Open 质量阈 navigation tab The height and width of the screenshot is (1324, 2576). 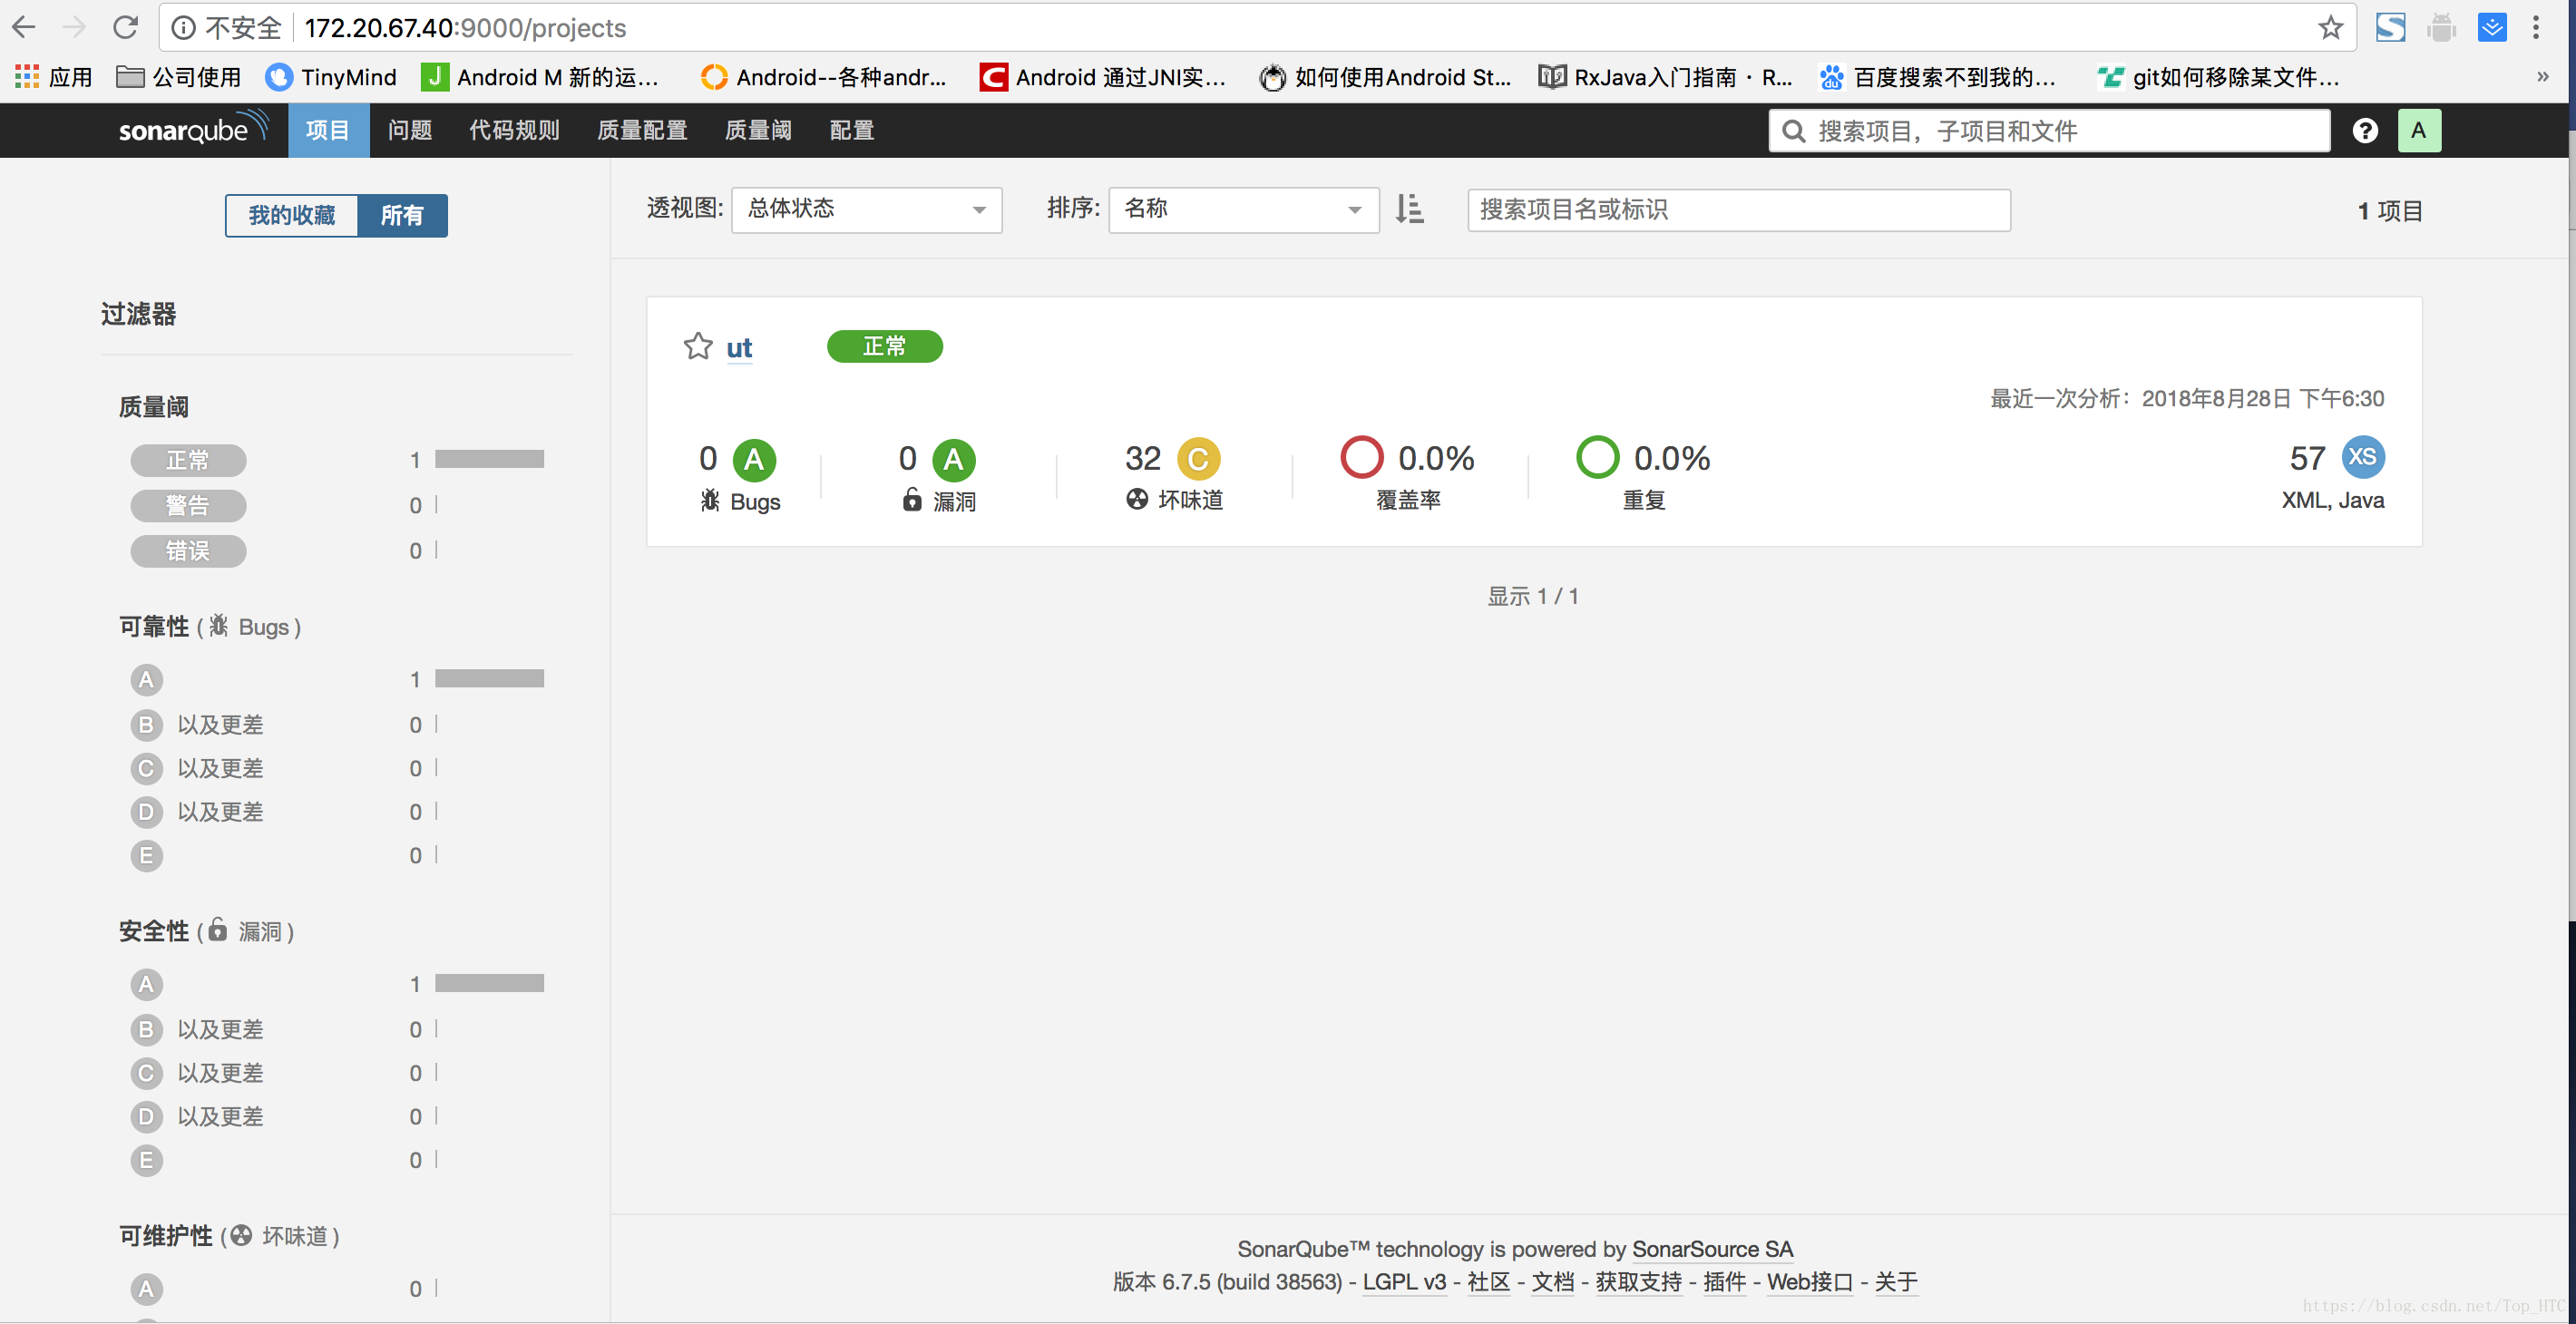click(758, 130)
